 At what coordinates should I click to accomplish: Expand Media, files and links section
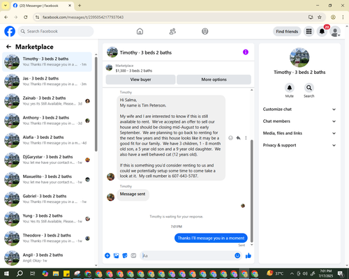(299, 133)
